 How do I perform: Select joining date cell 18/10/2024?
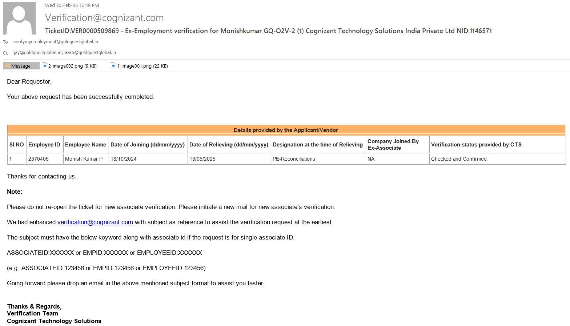point(148,159)
